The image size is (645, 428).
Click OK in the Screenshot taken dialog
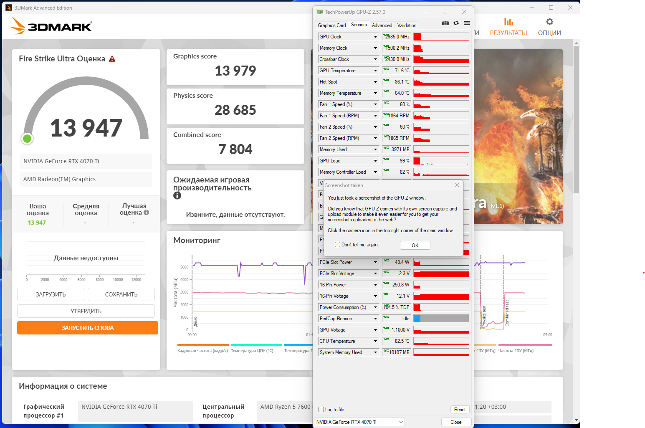tap(415, 246)
